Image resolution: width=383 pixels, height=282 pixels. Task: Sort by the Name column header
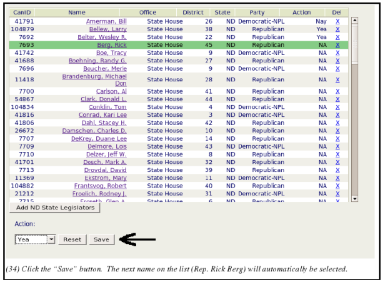[76, 13]
